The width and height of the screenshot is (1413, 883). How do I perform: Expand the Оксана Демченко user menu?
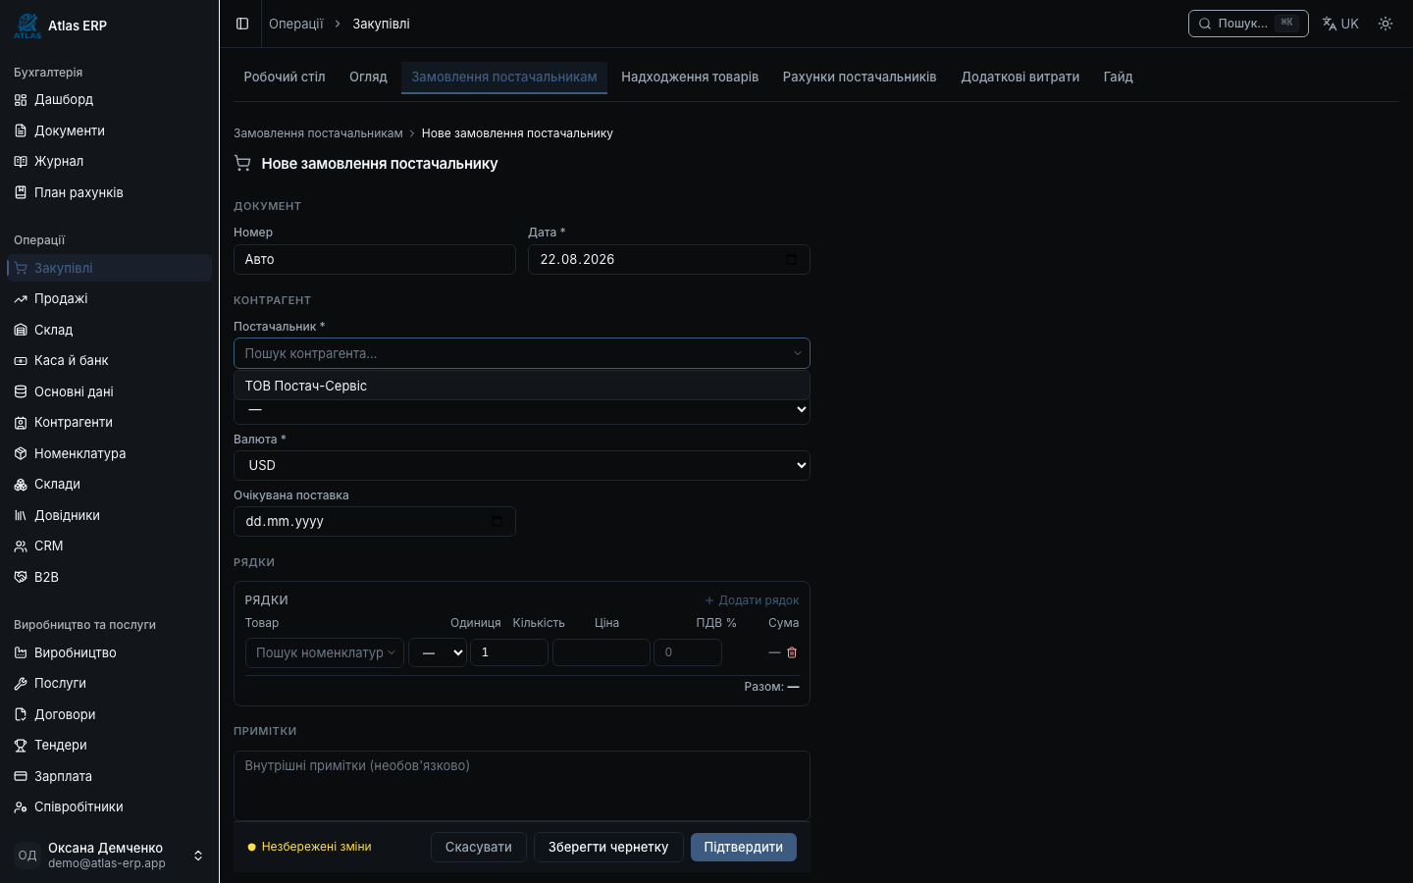coord(109,856)
